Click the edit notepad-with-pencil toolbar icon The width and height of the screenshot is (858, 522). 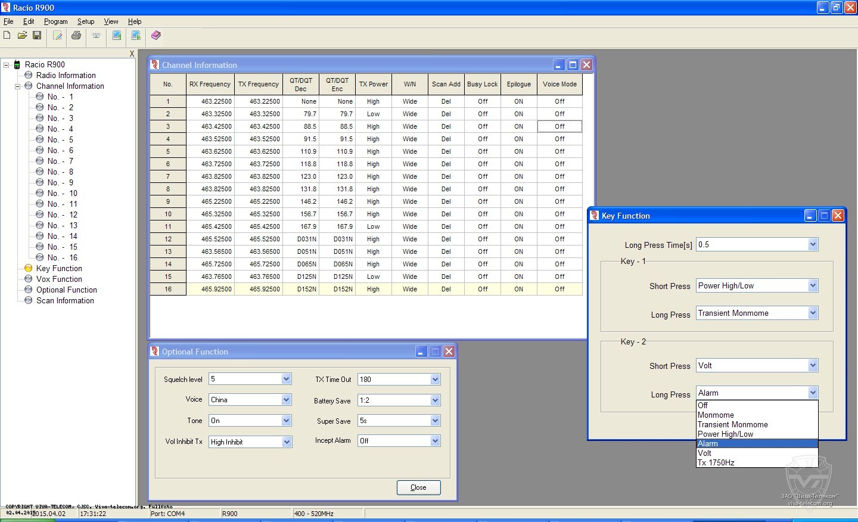point(58,36)
